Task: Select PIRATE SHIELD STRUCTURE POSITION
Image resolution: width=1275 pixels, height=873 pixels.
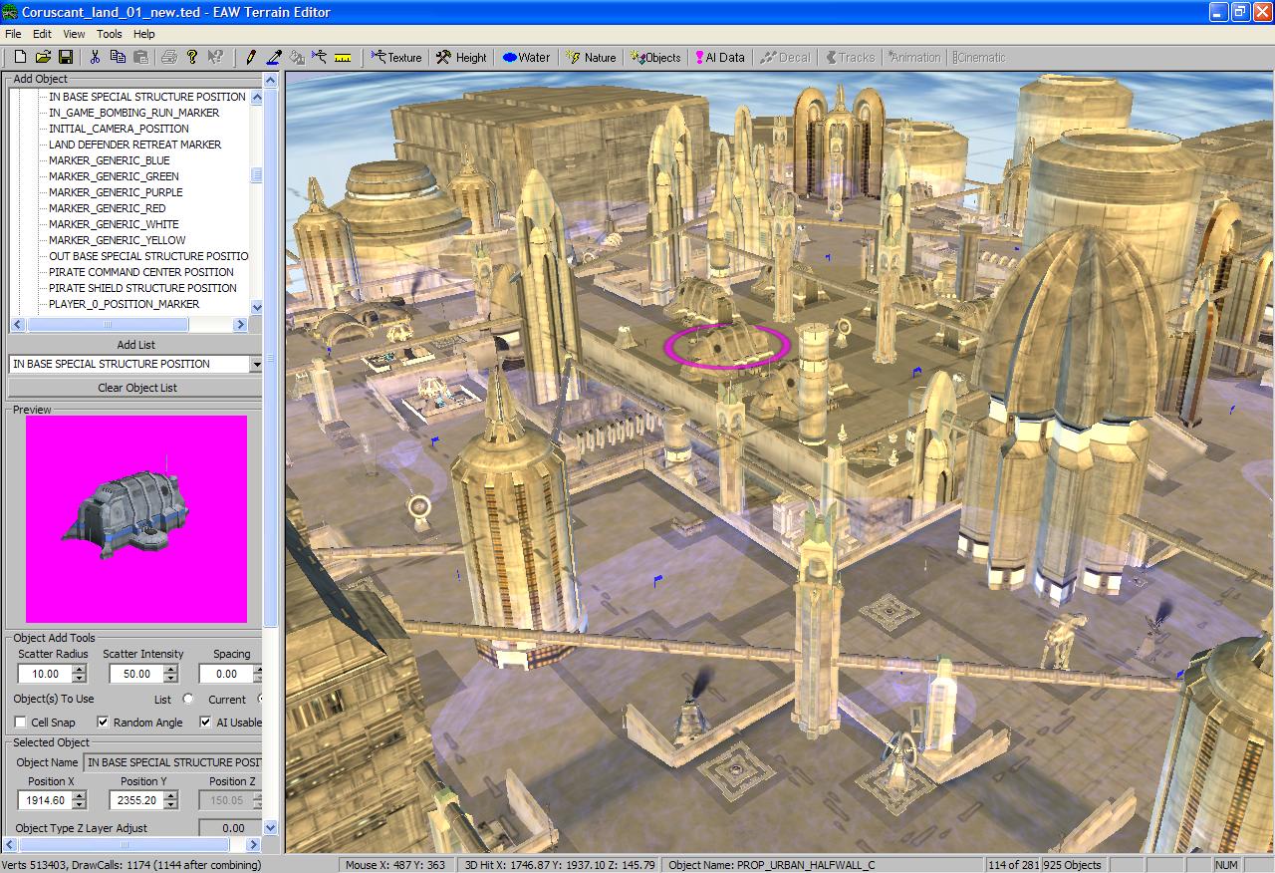Action: pyautogui.click(x=143, y=288)
